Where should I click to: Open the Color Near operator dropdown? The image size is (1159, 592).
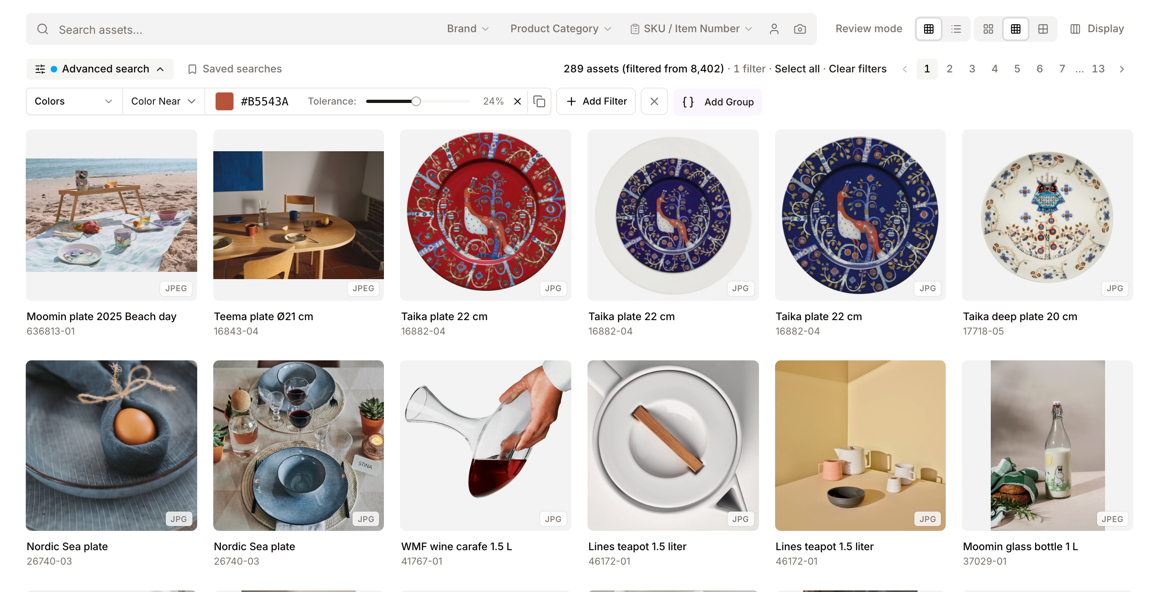pyautogui.click(x=163, y=102)
